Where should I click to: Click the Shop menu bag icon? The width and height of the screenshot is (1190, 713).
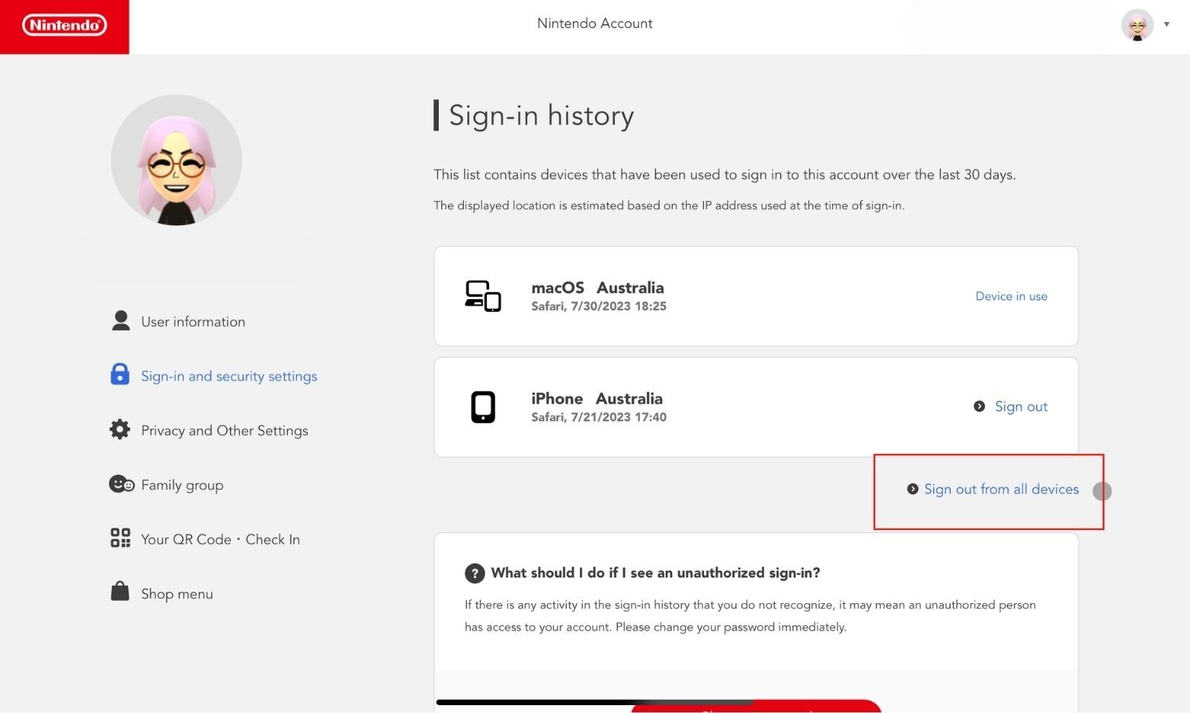click(x=120, y=591)
